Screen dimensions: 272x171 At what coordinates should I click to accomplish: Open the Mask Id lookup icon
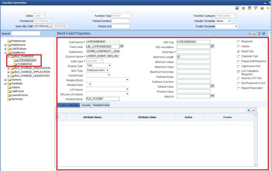(212, 96)
